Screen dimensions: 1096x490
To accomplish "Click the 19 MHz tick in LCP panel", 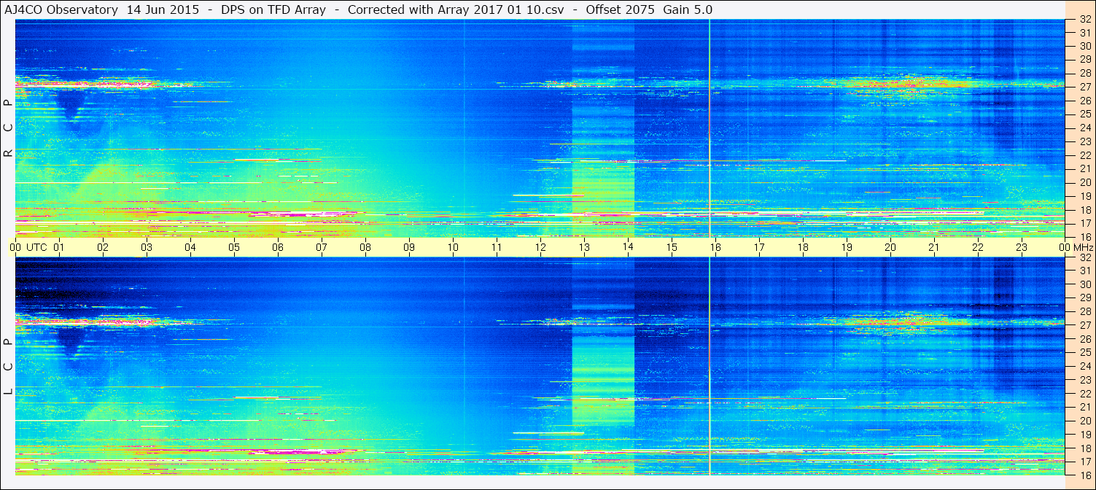I will coord(1084,435).
